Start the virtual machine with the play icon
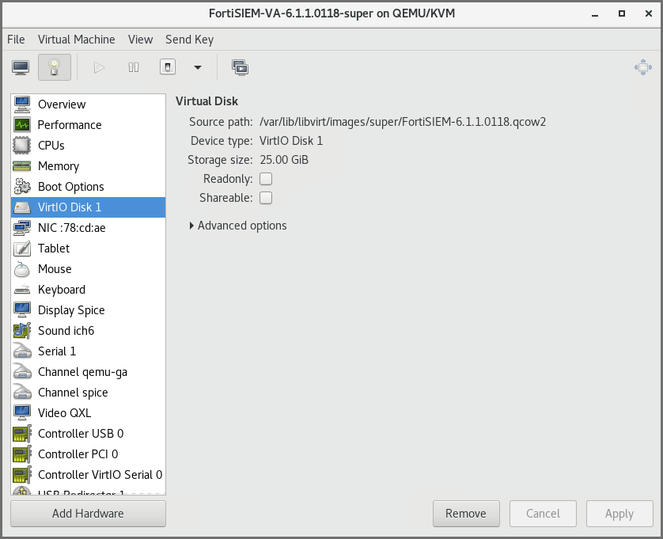 [x=98, y=67]
